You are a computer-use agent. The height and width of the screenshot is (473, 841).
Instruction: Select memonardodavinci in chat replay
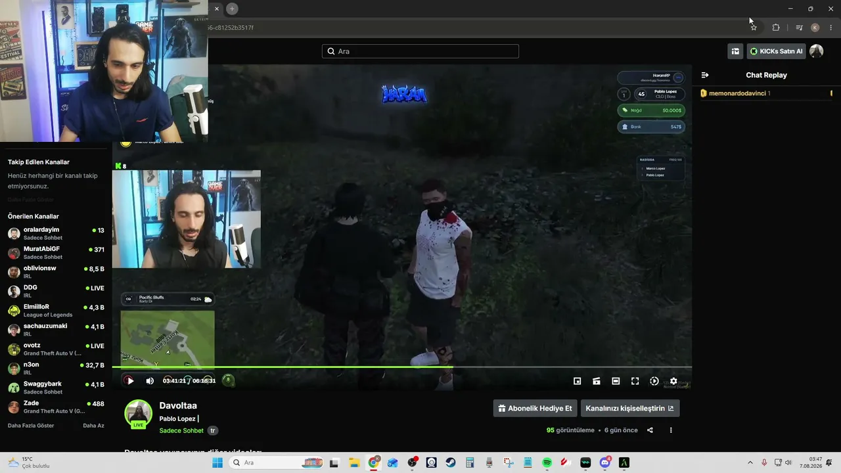point(737,93)
